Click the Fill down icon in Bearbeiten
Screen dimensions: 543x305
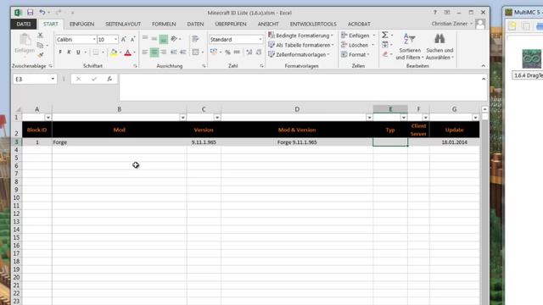384,45
